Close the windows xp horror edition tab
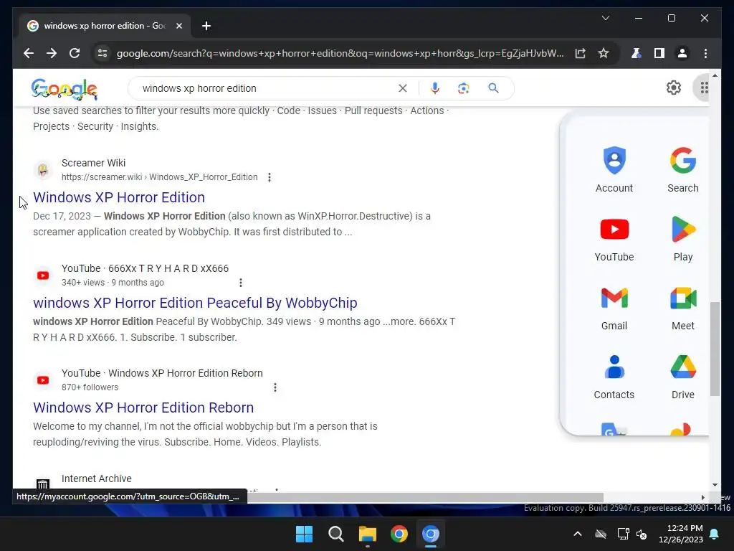Image resolution: width=734 pixels, height=551 pixels. point(178,26)
